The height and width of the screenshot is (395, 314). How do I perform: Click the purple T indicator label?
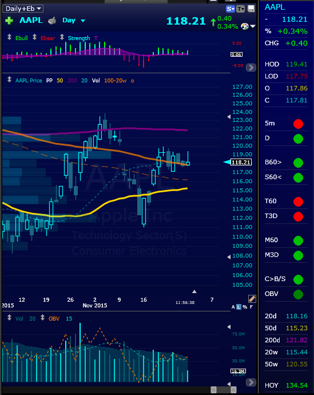[96, 38]
